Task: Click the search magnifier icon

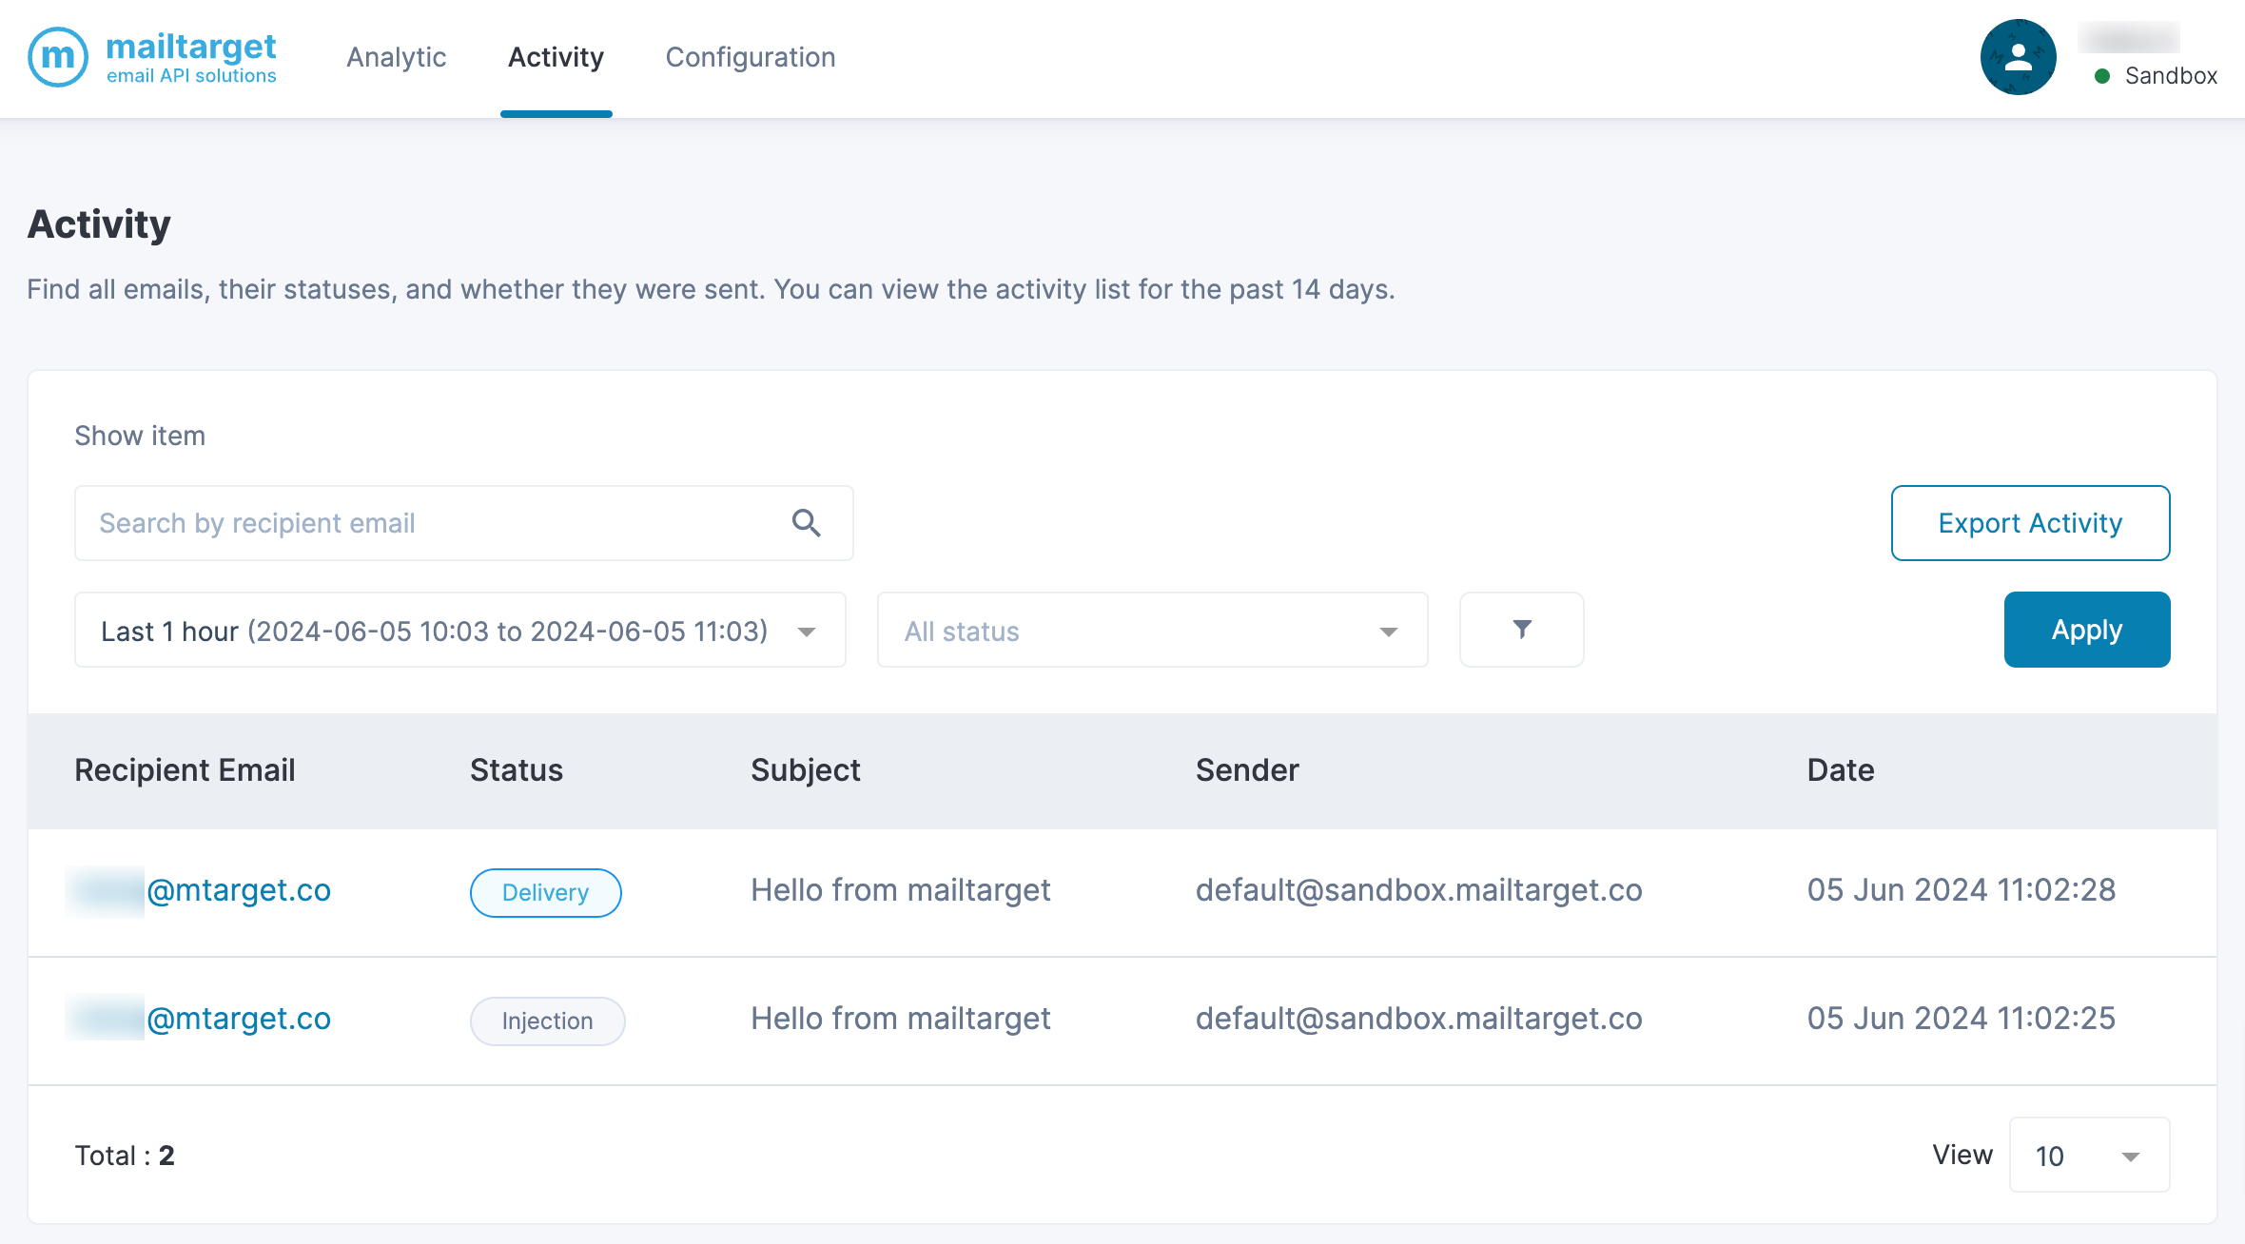Action: click(x=806, y=523)
